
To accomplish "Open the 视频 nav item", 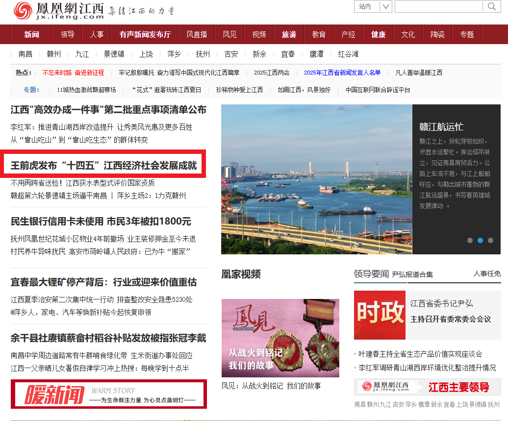I will tap(259, 34).
